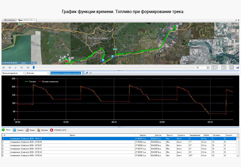Adjust the 3x playback speed stepper

pos(207,68)
